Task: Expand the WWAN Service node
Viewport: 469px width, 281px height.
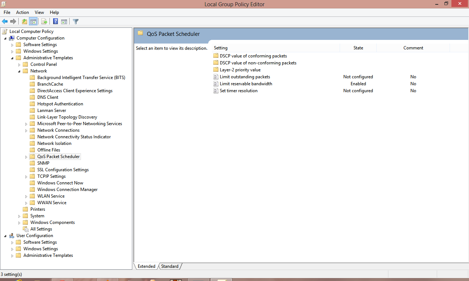Action: click(x=26, y=203)
